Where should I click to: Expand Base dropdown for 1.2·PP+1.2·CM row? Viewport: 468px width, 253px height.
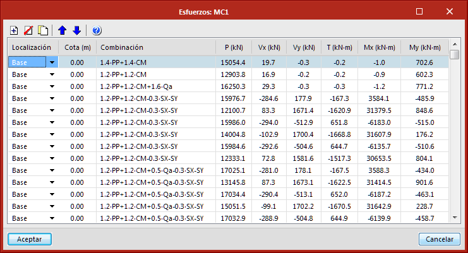pos(51,74)
